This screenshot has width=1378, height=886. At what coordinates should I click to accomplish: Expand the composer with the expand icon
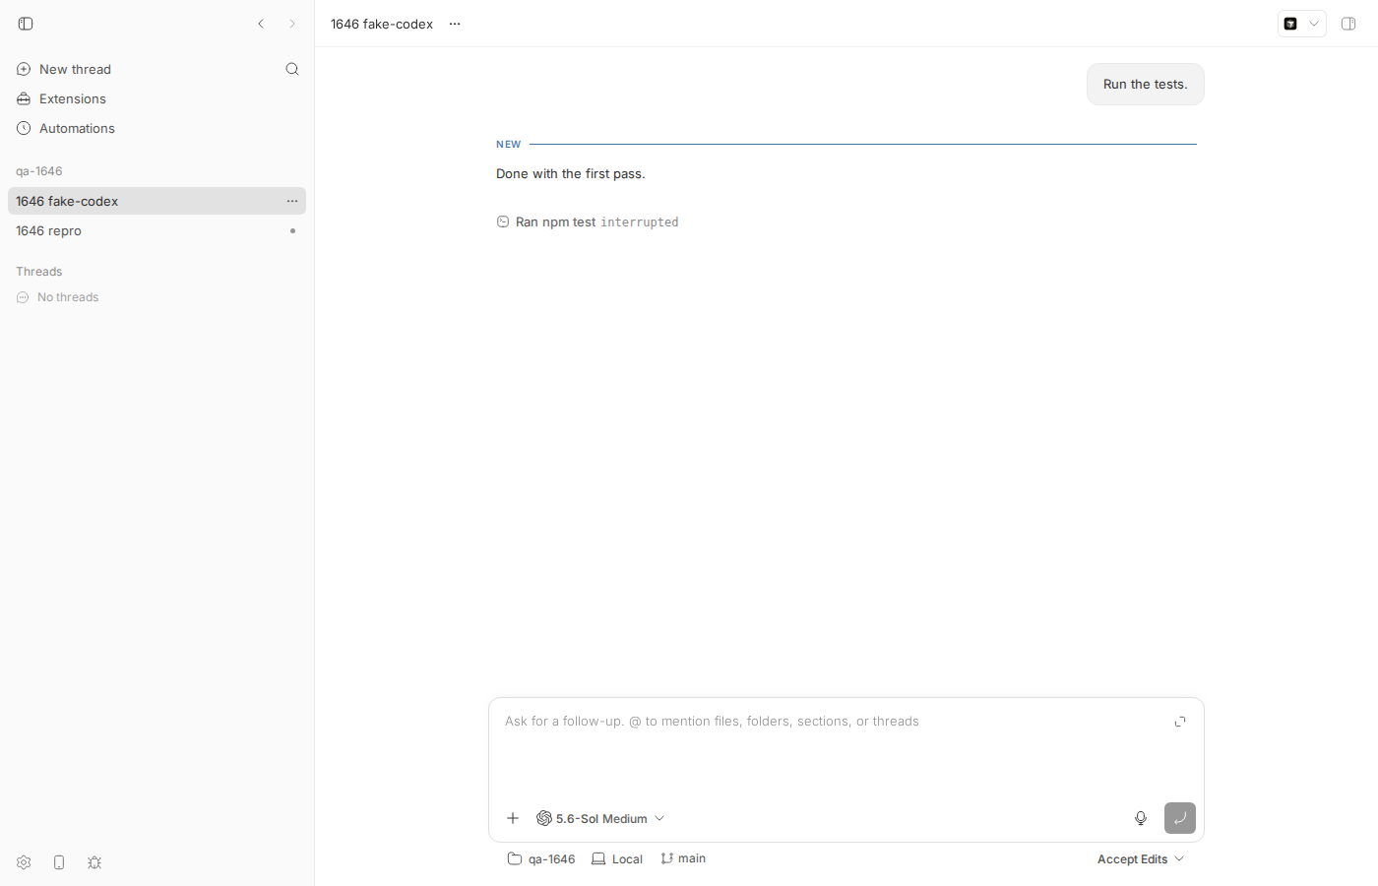[1180, 722]
